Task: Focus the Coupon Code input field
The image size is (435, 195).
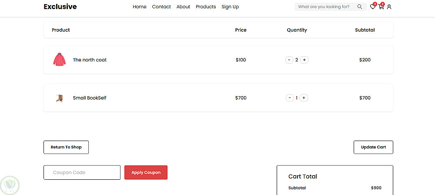Action: (82, 172)
